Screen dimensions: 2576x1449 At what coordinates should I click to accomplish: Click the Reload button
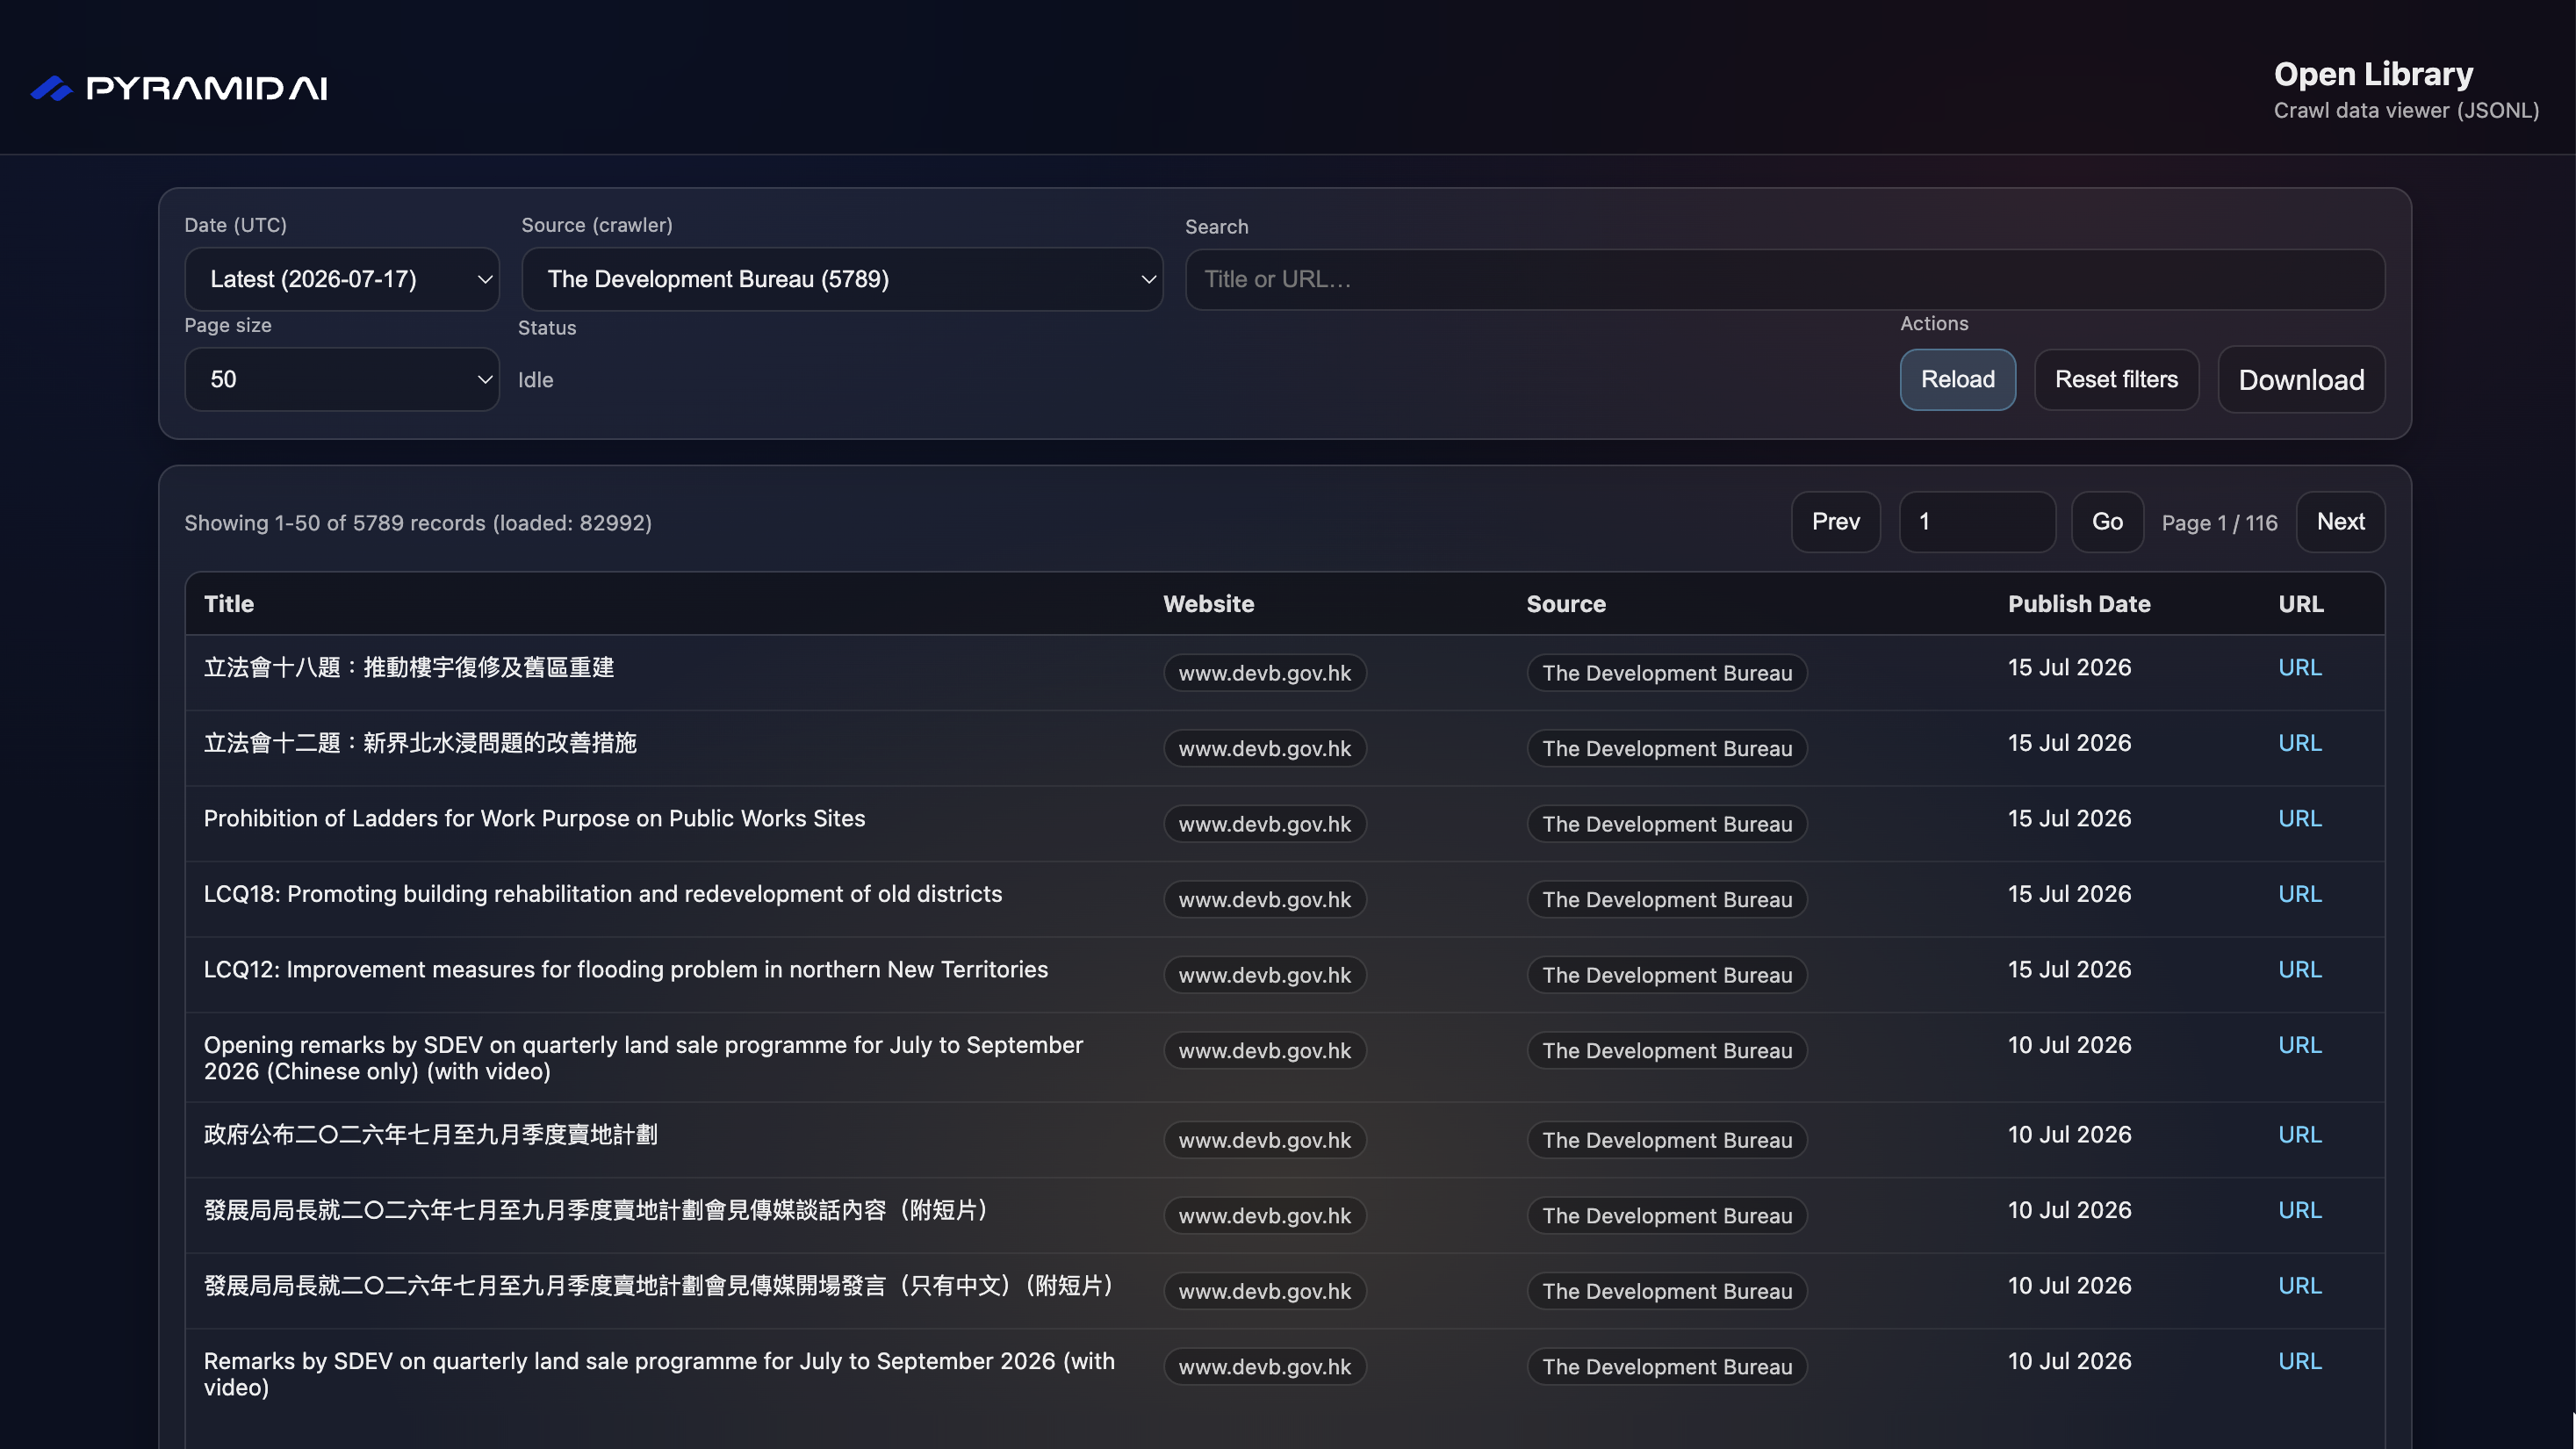pyautogui.click(x=1957, y=379)
